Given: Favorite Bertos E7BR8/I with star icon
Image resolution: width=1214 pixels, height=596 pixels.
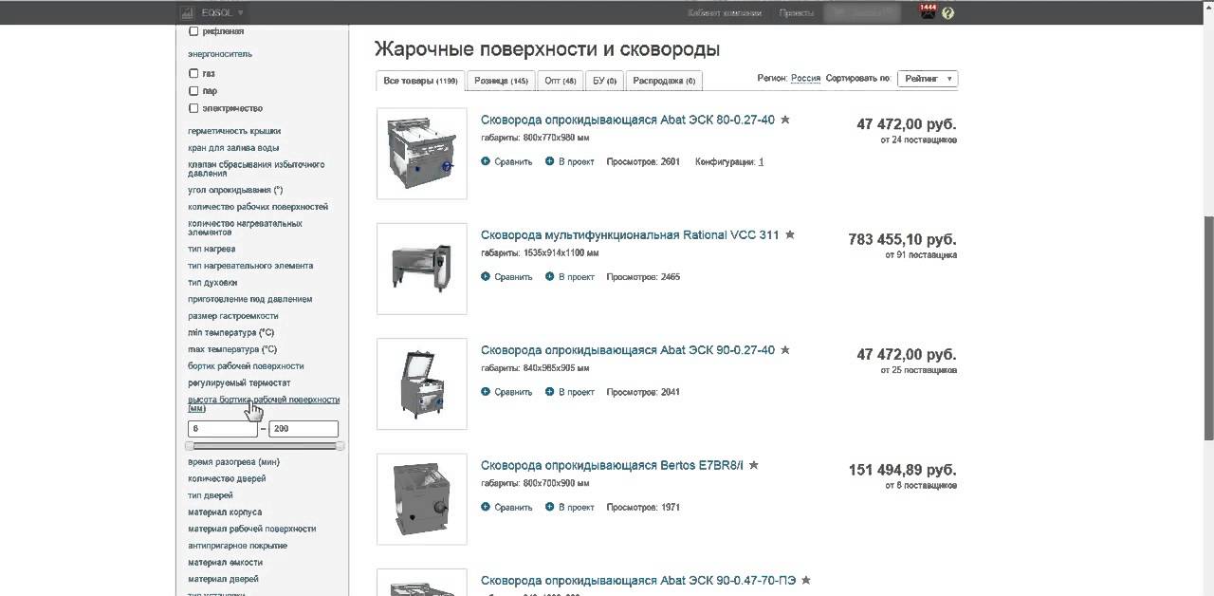Looking at the screenshot, I should (754, 465).
